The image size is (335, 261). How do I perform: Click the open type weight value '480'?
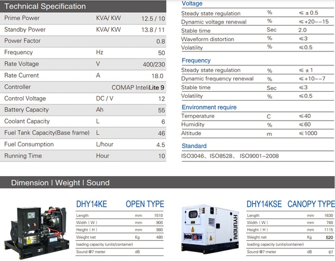[159, 238]
